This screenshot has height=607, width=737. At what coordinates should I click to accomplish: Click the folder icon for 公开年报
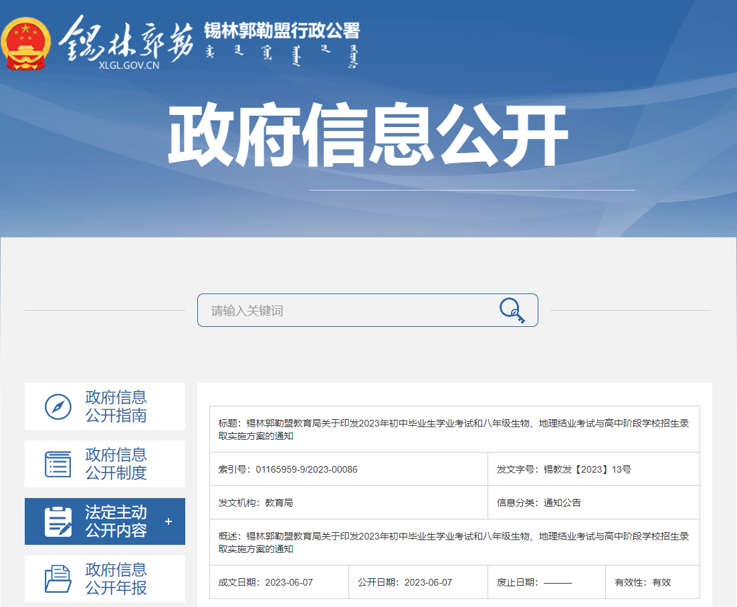[x=58, y=579]
